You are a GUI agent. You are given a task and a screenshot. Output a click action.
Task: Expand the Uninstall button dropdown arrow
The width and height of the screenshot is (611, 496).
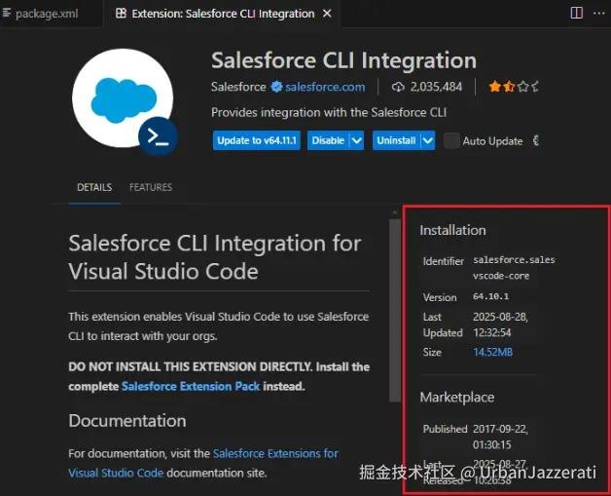point(428,140)
